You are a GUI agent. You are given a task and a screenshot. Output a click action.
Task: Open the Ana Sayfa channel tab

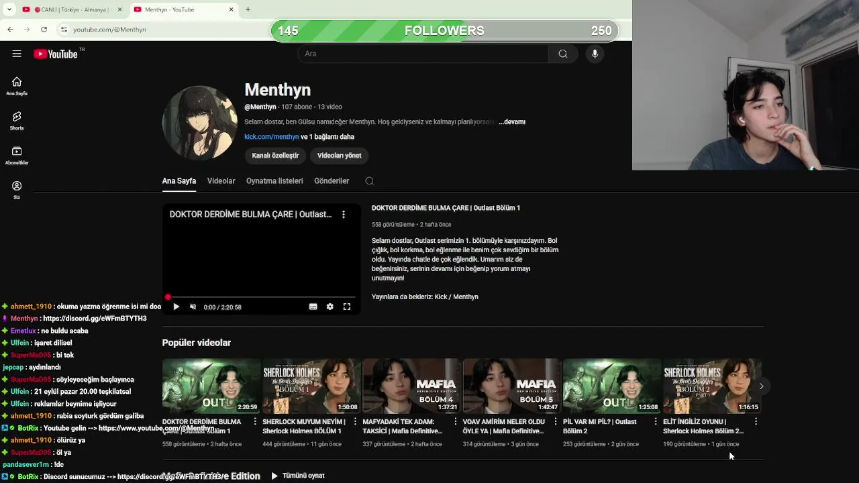point(179,181)
